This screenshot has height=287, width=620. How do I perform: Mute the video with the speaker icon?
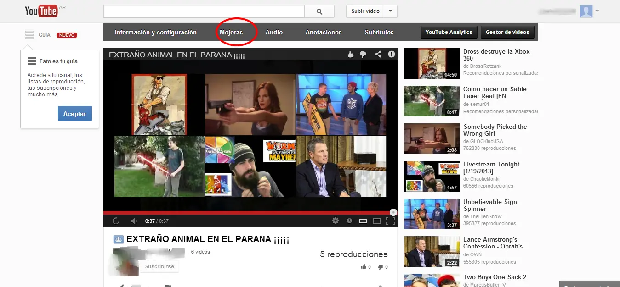pos(134,221)
